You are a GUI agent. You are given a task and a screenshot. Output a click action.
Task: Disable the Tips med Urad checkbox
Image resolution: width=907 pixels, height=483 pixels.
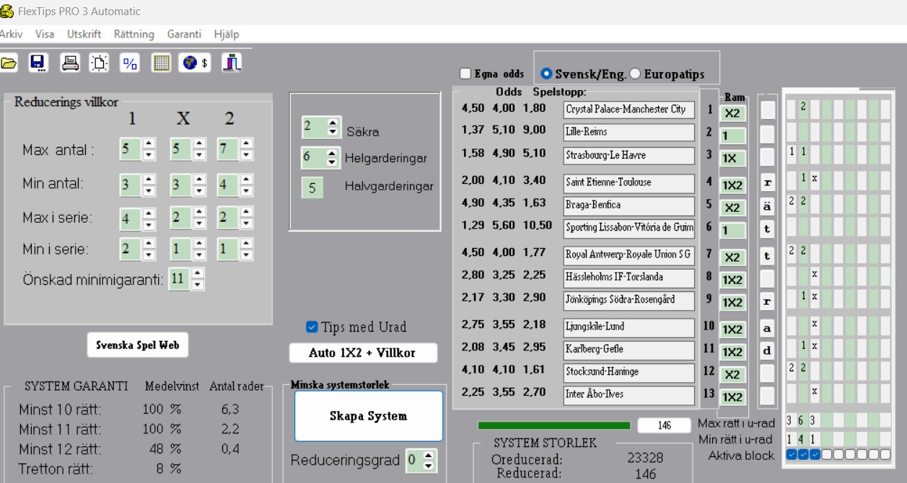click(x=311, y=327)
